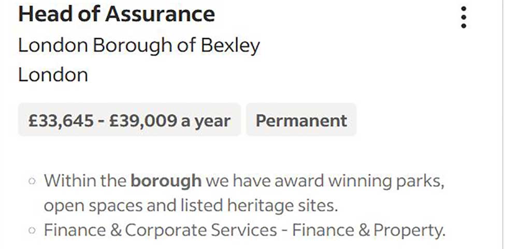The width and height of the screenshot is (518, 249).
Task: Click the London Borough of Bexley employer name
Action: (x=139, y=46)
